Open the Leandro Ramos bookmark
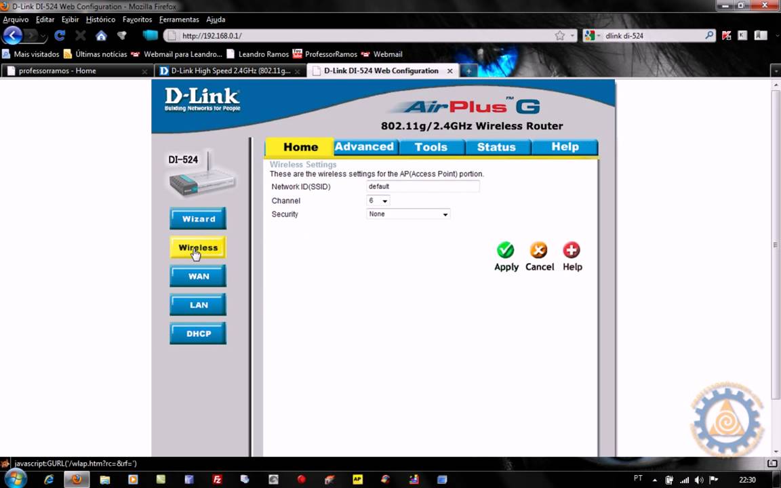Image resolution: width=781 pixels, height=488 pixels. 258,54
